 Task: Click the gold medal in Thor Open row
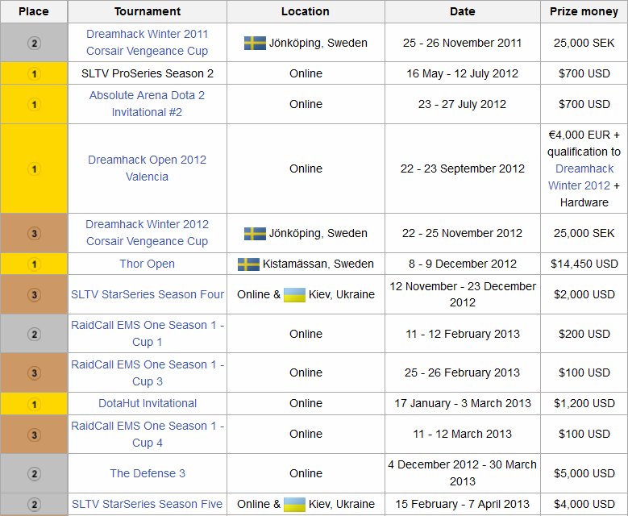tap(34, 264)
